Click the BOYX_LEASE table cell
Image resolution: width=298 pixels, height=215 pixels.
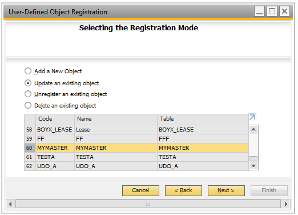click(203, 130)
